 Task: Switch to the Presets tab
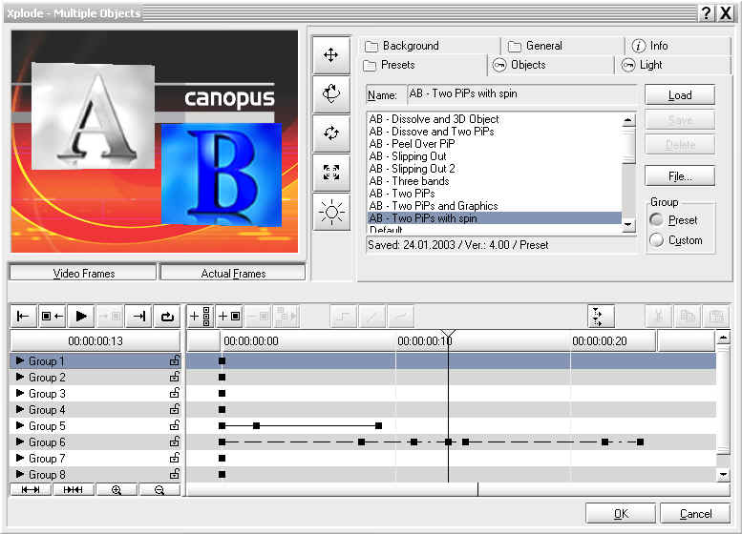424,65
